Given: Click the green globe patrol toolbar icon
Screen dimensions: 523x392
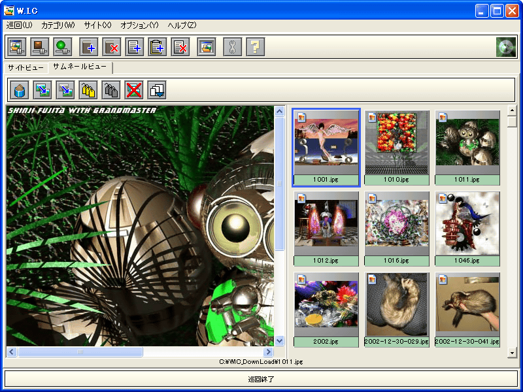Looking at the screenshot, I should coord(63,46).
